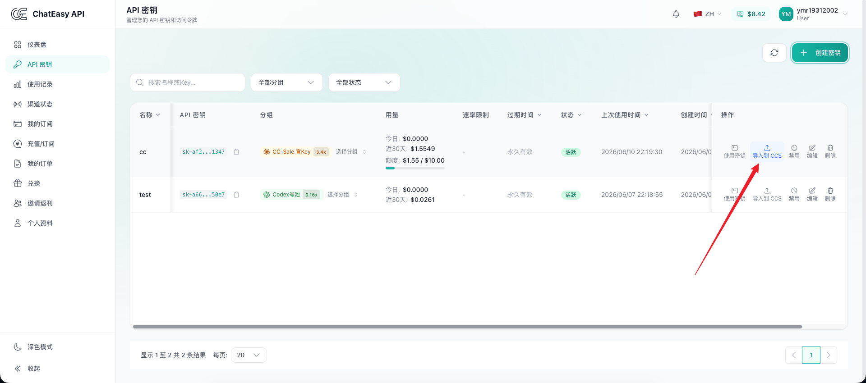
Task: Click last-used time 2026/06/10 22:19:30
Action: click(631, 152)
